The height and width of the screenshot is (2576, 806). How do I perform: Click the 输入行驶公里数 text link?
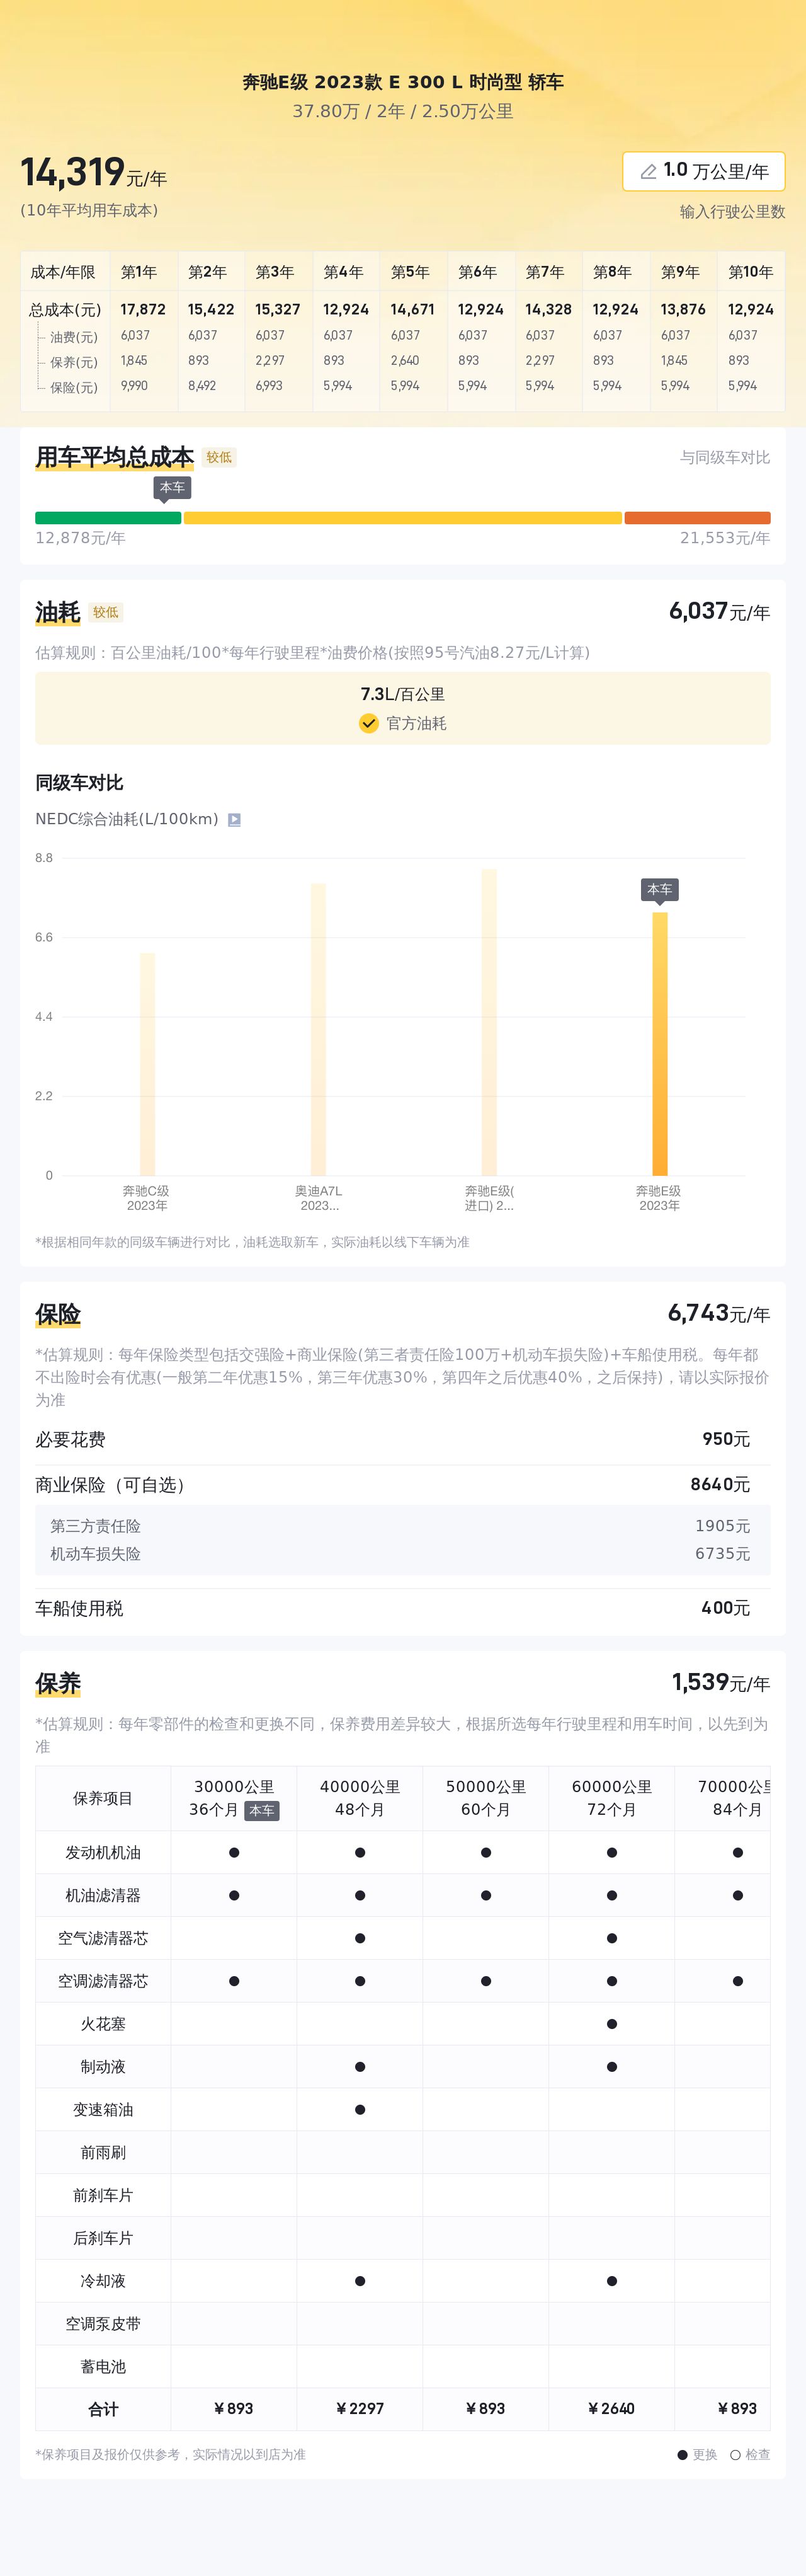(x=732, y=212)
